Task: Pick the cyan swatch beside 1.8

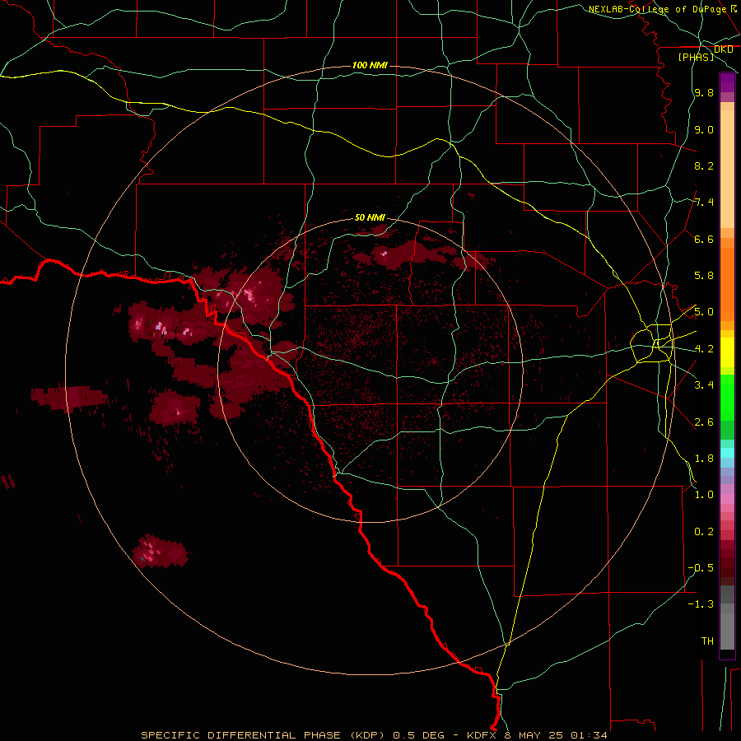Action: point(727,453)
